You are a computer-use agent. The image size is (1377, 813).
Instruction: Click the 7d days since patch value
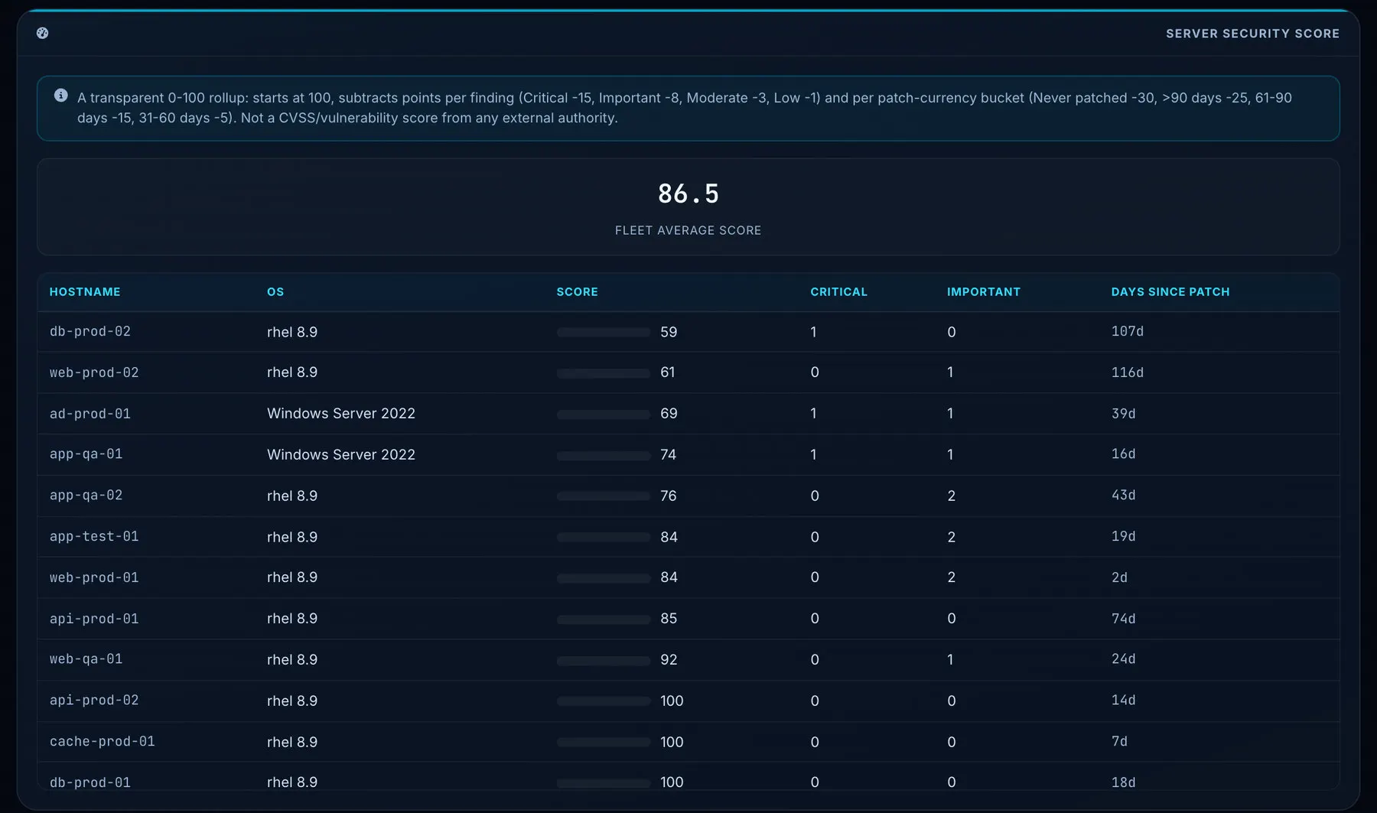(x=1119, y=741)
